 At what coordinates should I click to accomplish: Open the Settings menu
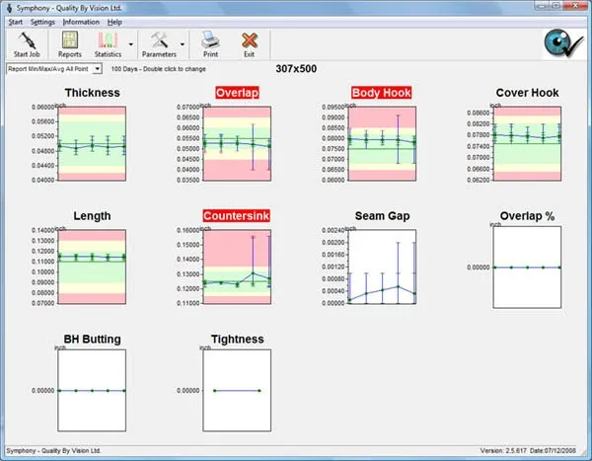point(42,22)
